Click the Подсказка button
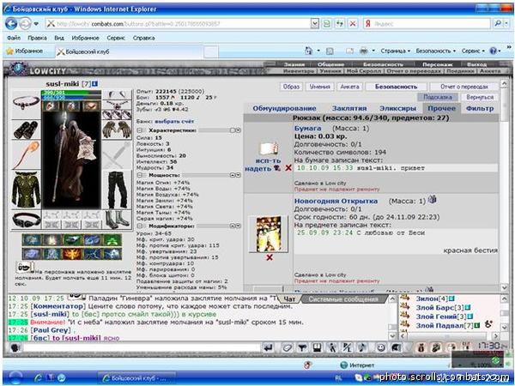515x386 pixels. tap(437, 97)
